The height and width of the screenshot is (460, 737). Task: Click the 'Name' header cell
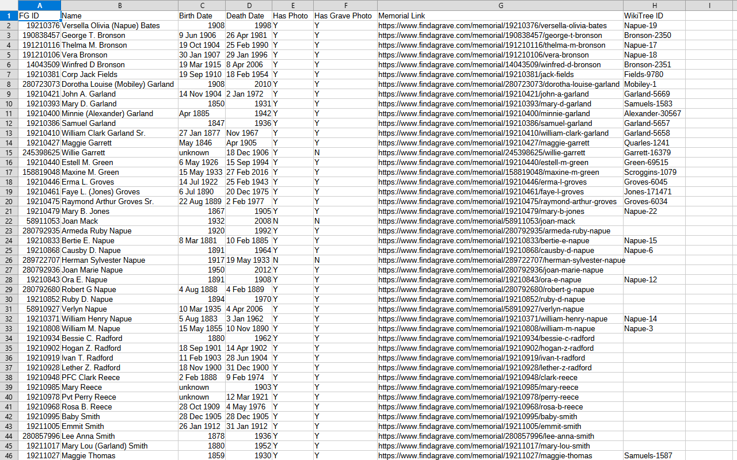click(119, 16)
